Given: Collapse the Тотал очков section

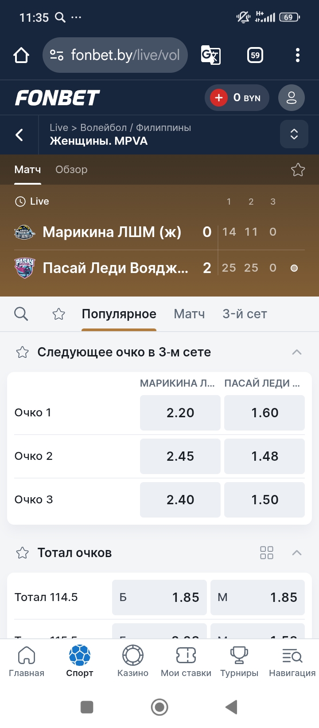Looking at the screenshot, I should (297, 553).
